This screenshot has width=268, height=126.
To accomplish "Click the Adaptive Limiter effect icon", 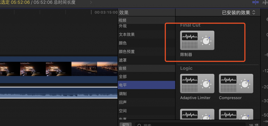I will pos(197,84).
